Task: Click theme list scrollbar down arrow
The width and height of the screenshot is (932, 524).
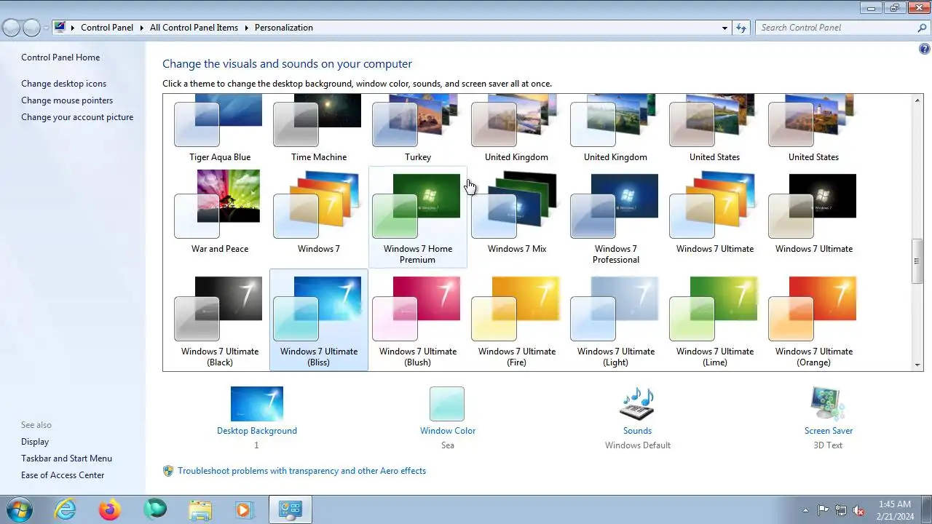Action: (917, 365)
